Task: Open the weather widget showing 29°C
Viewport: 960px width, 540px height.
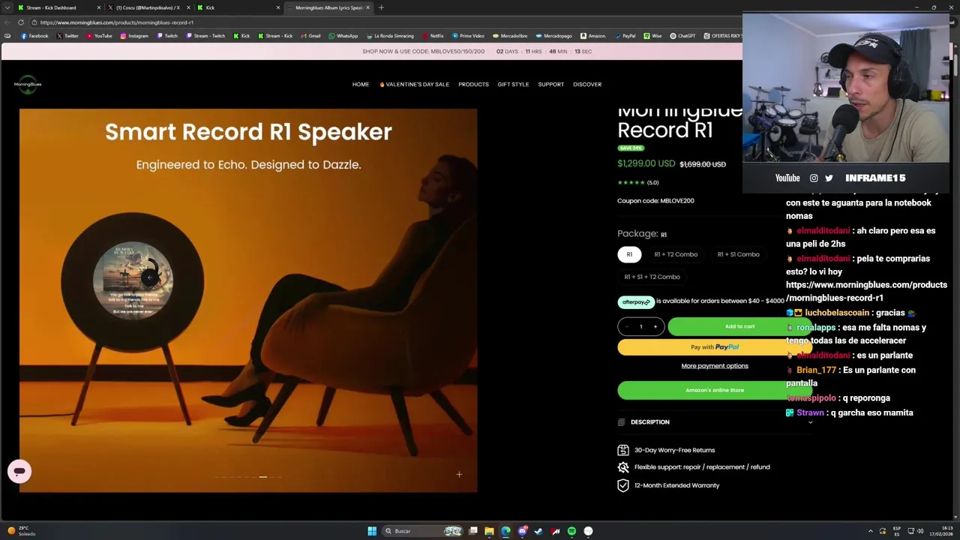Action: pyautogui.click(x=21, y=531)
